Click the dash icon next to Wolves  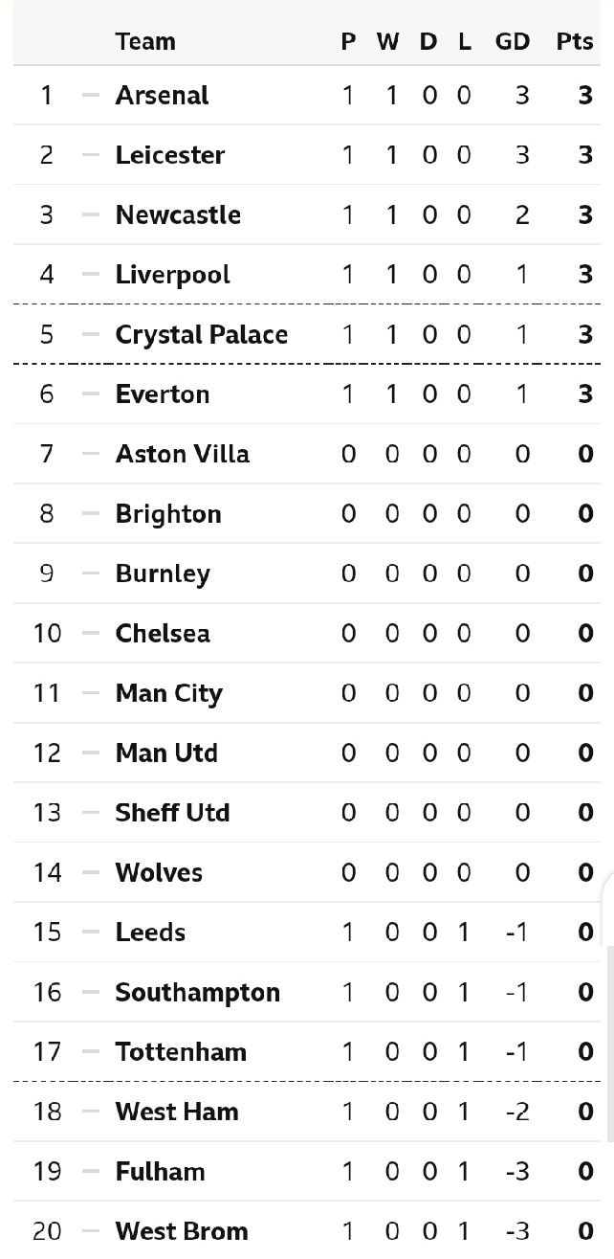[91, 872]
